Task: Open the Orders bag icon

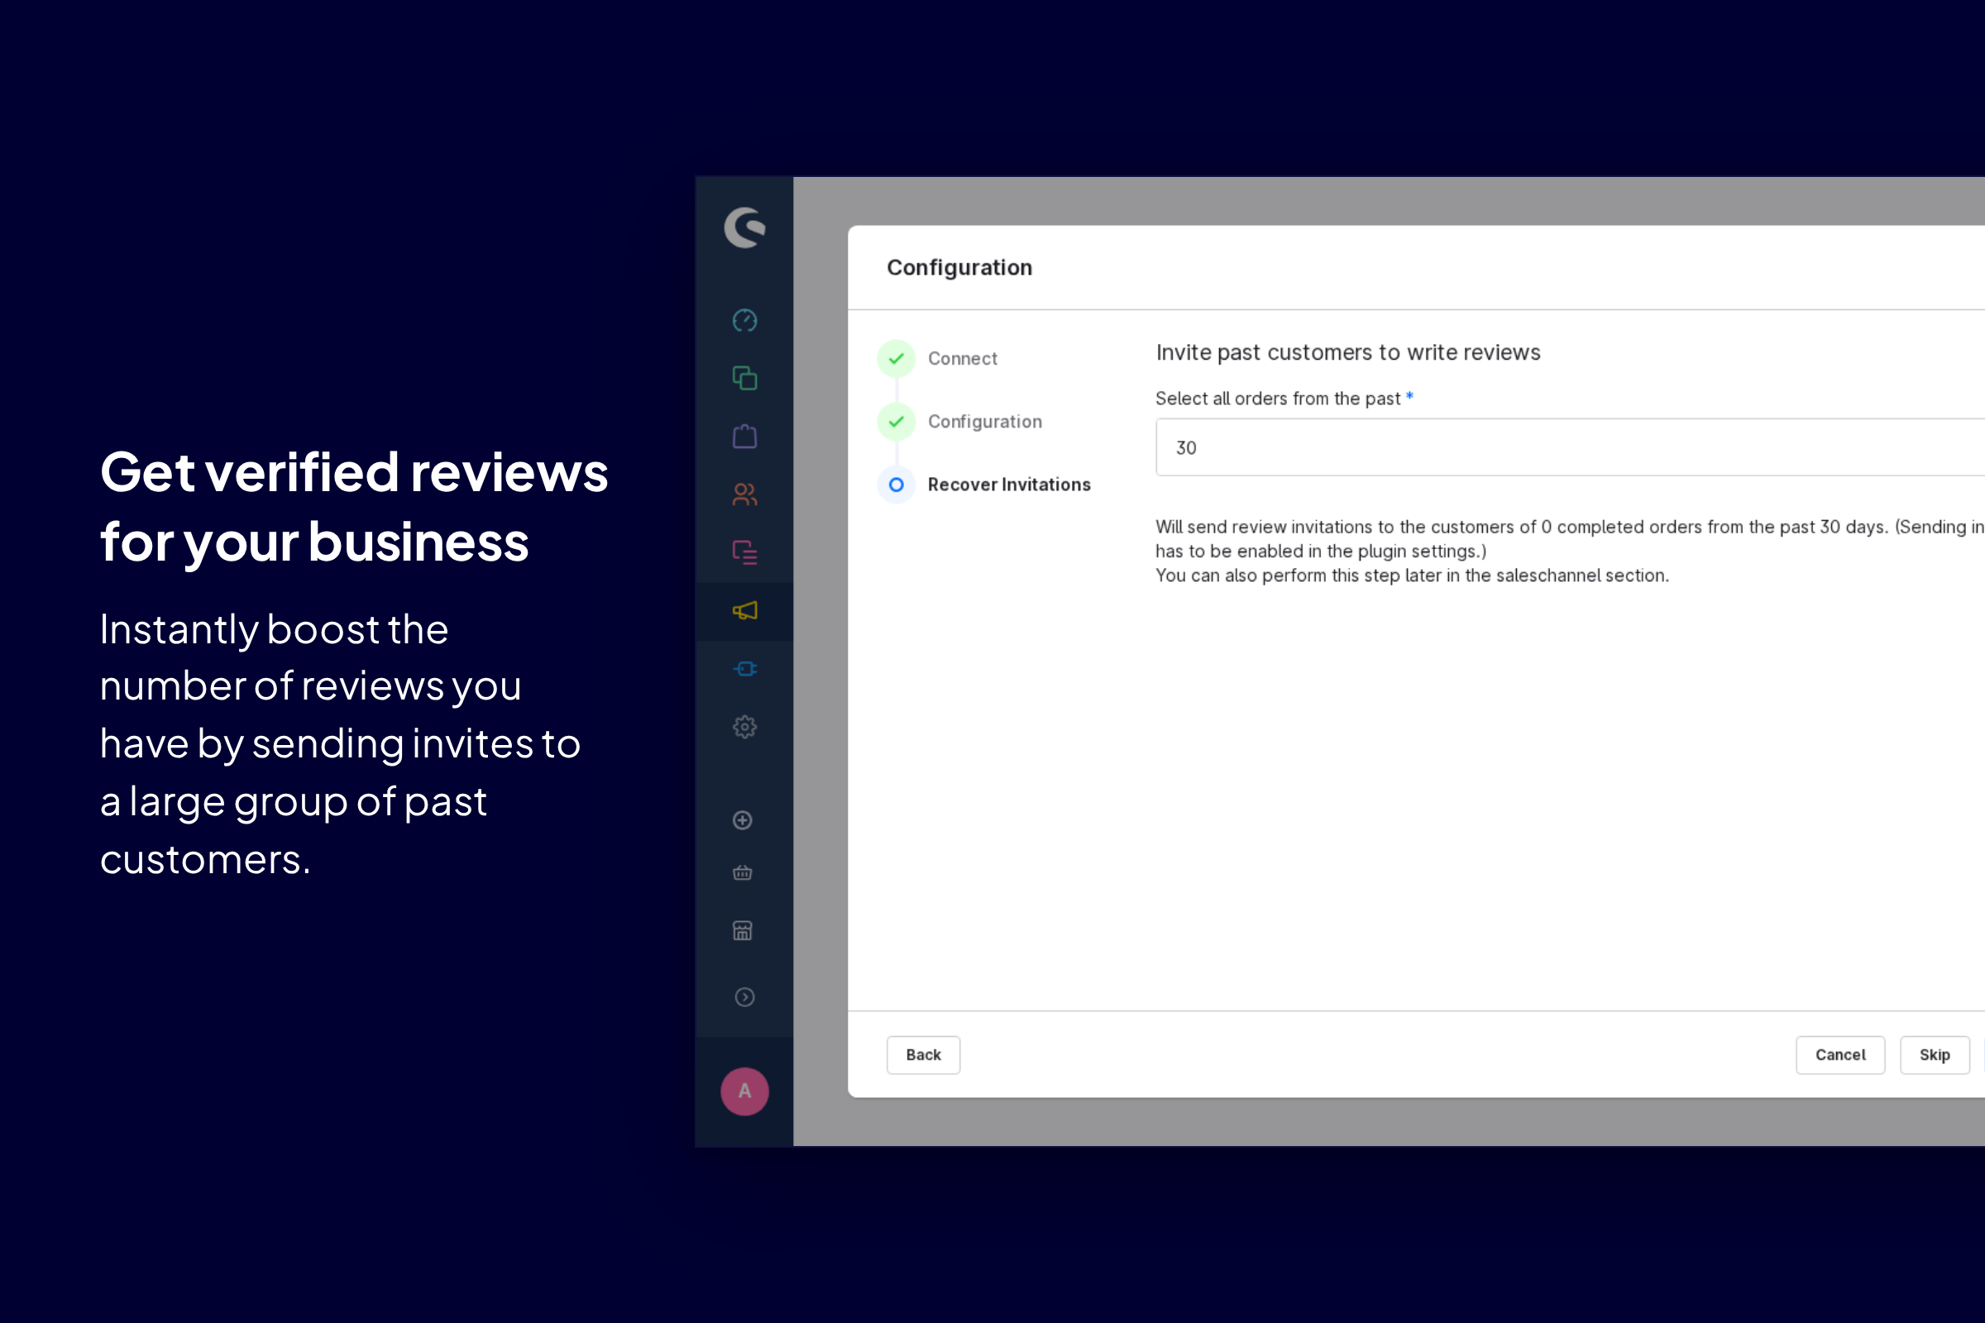Action: [x=744, y=436]
